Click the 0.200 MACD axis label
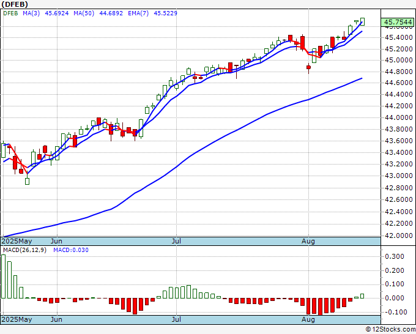 click(x=395, y=270)
